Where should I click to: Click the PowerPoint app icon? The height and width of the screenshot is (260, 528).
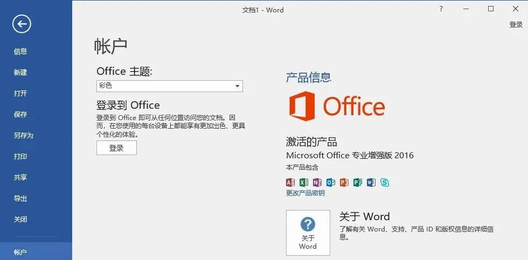pyautogui.click(x=344, y=182)
